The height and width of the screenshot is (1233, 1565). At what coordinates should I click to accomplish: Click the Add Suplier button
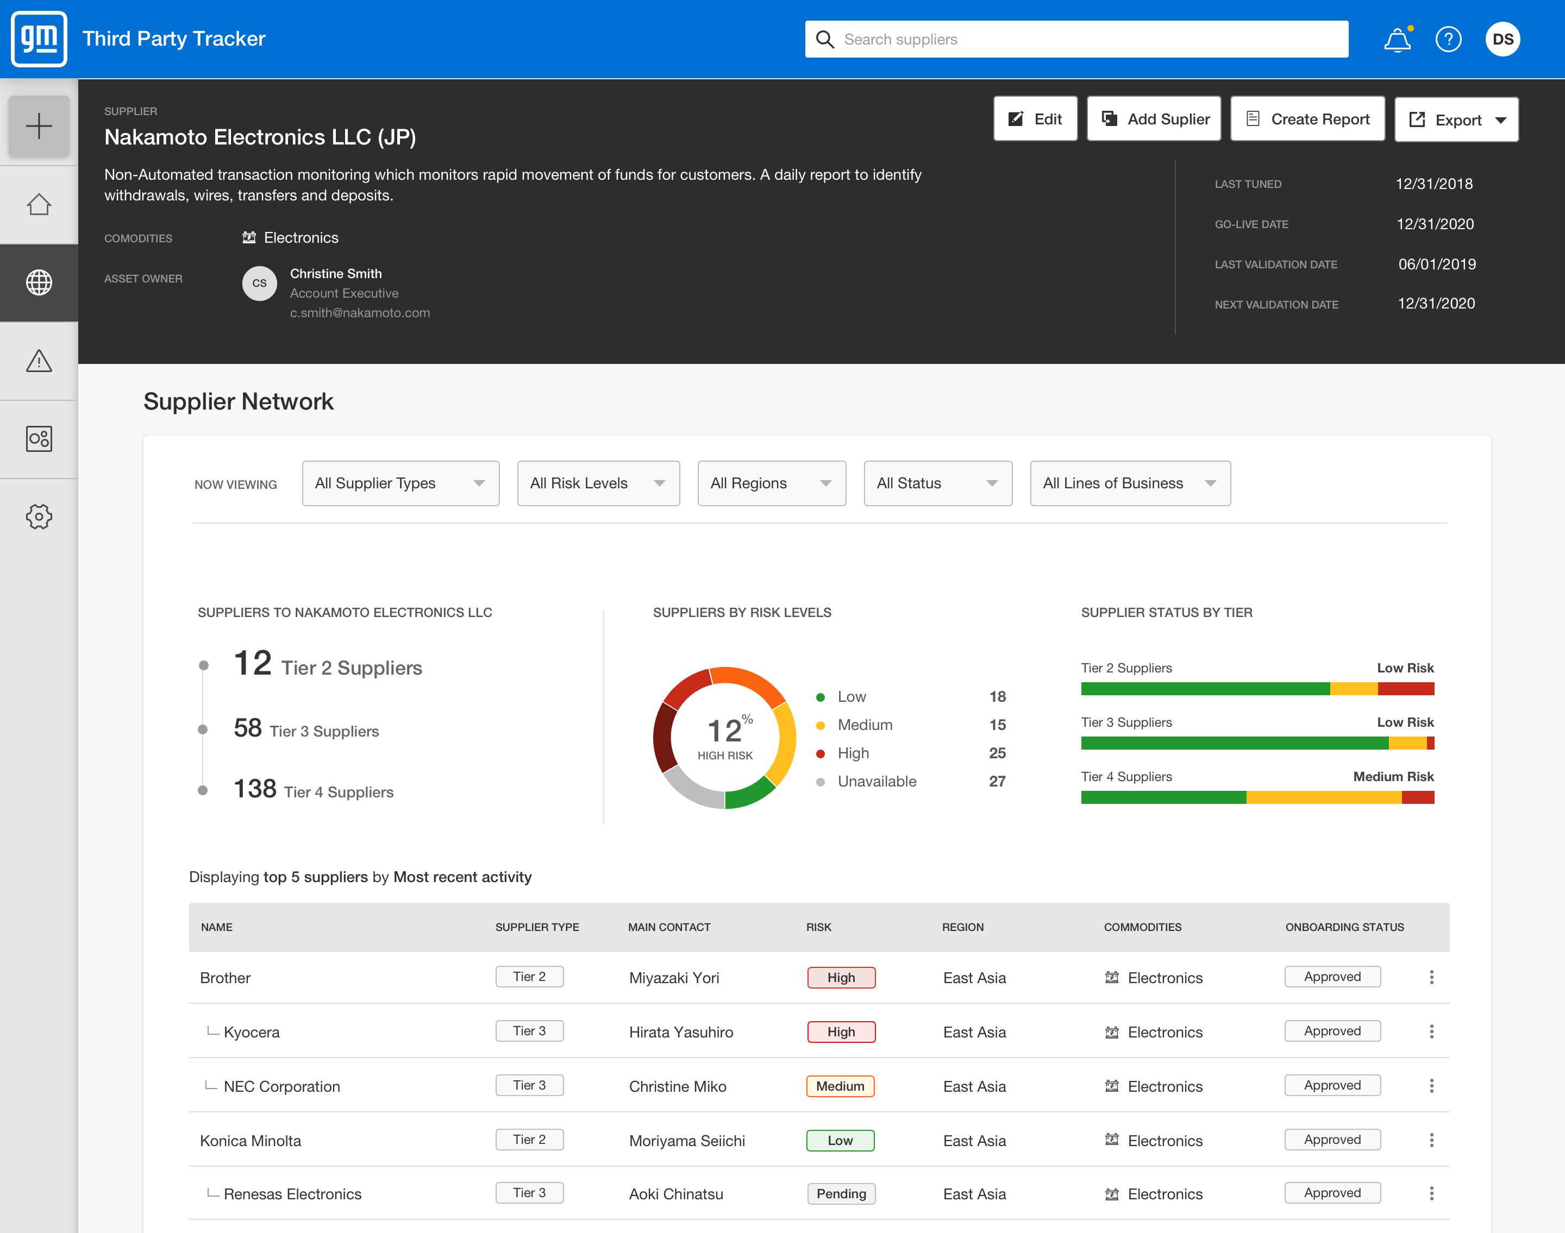[1153, 118]
